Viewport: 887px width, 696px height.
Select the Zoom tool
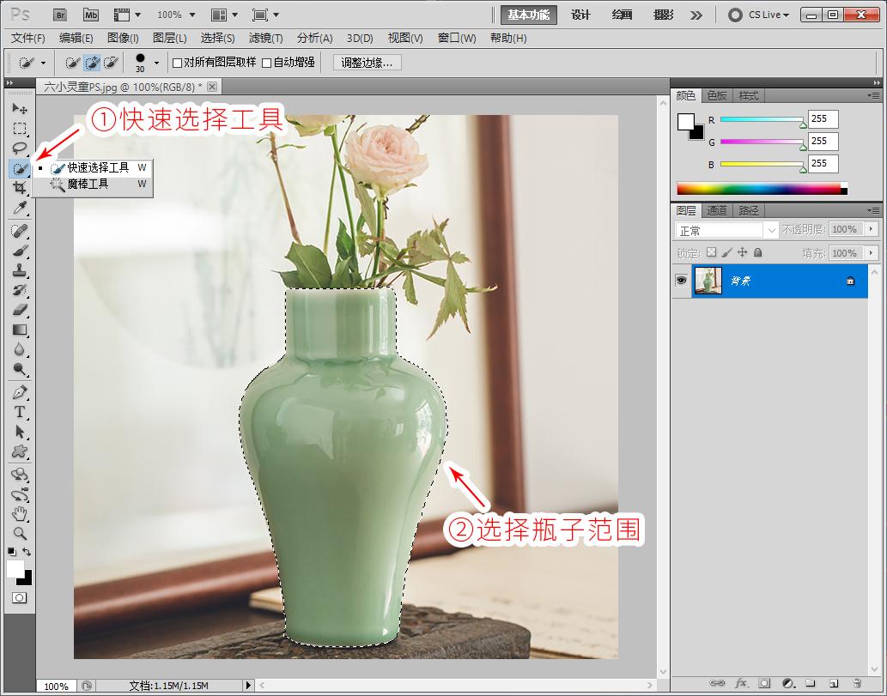pos(19,533)
